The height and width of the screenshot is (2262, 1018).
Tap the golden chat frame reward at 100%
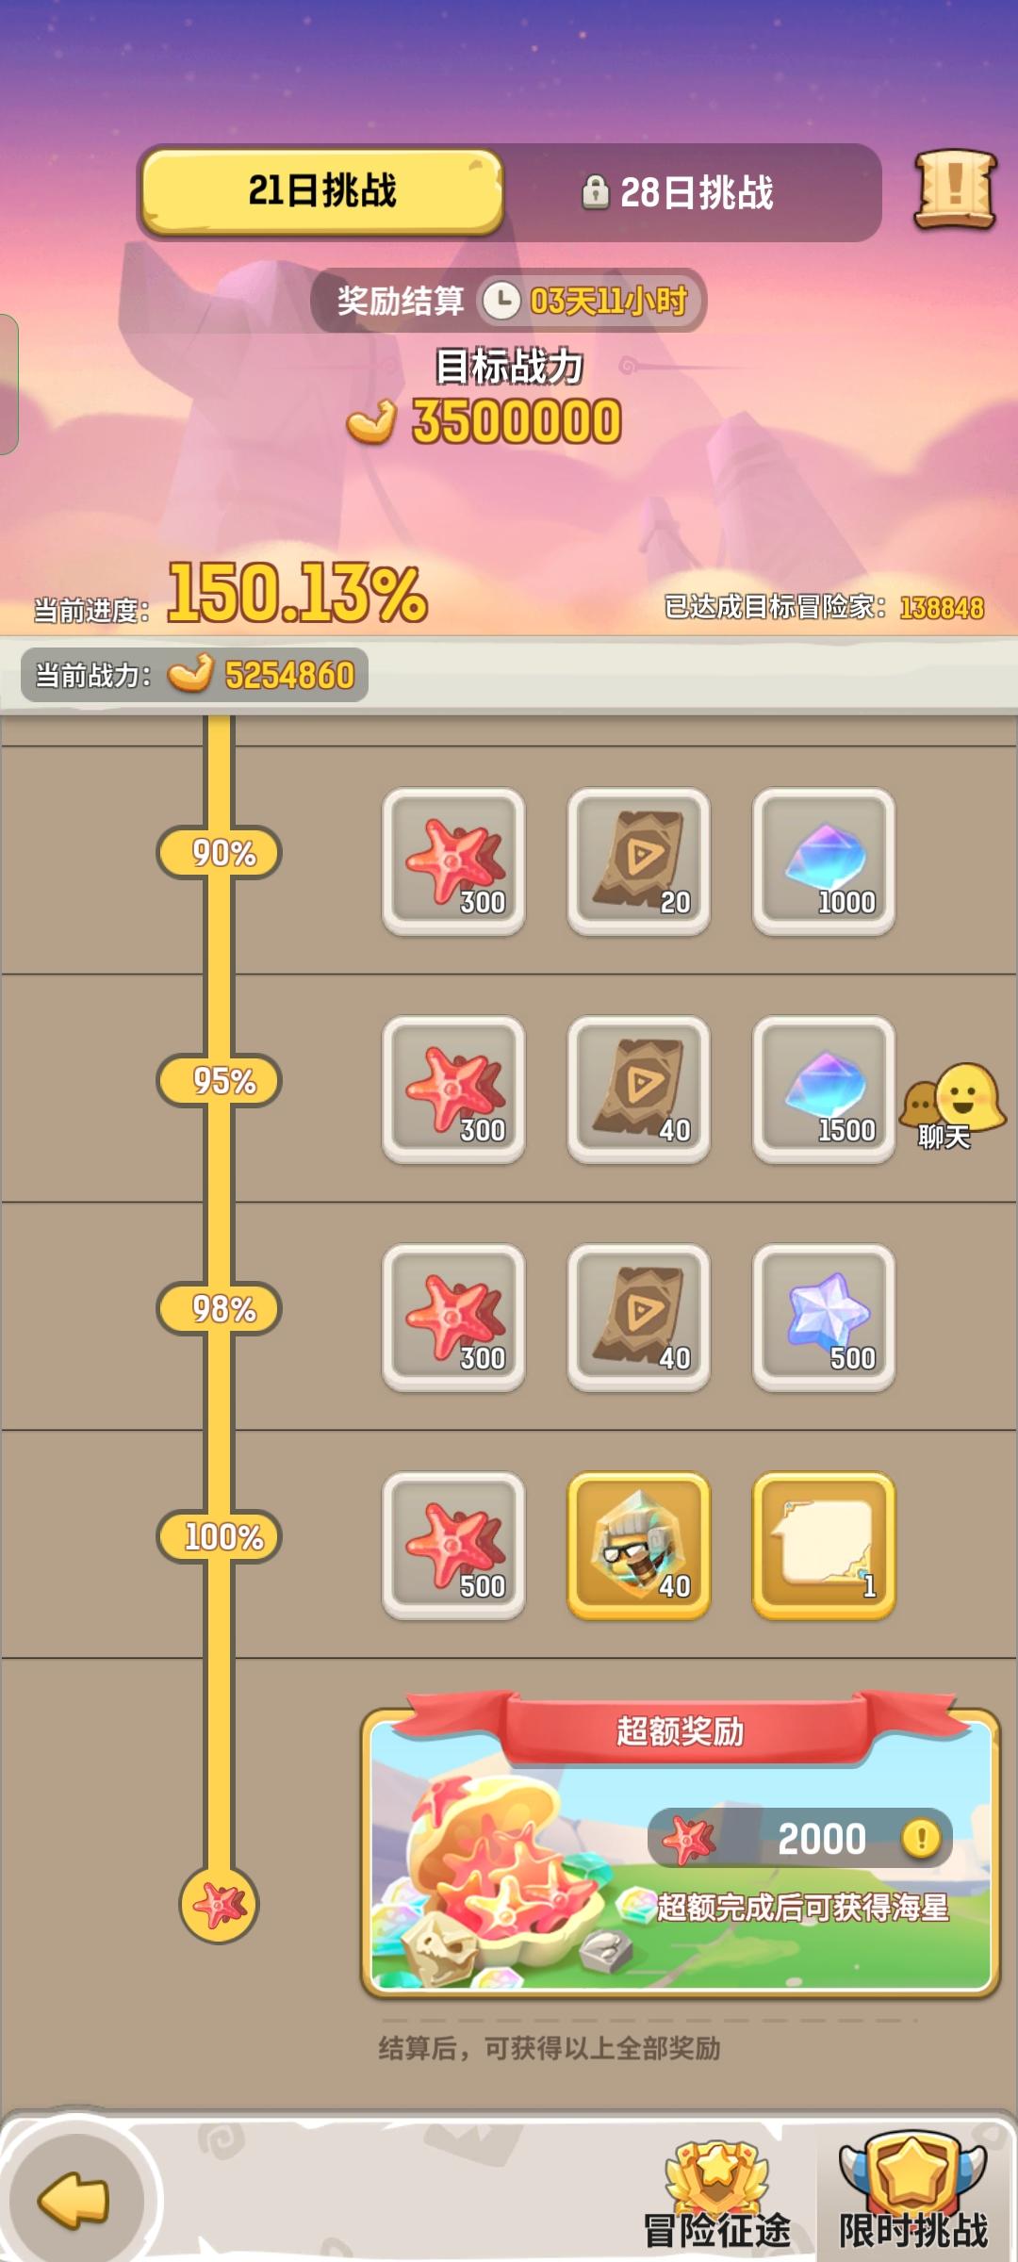823,1546
